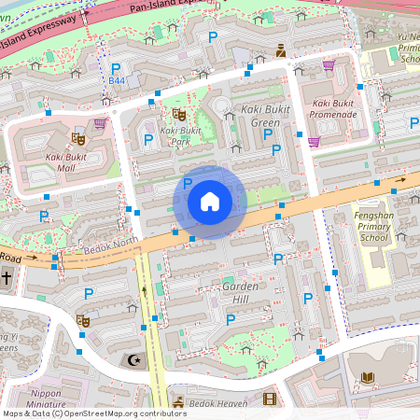
Task: Click the Kaki Bukit Park label
Action: (x=181, y=136)
